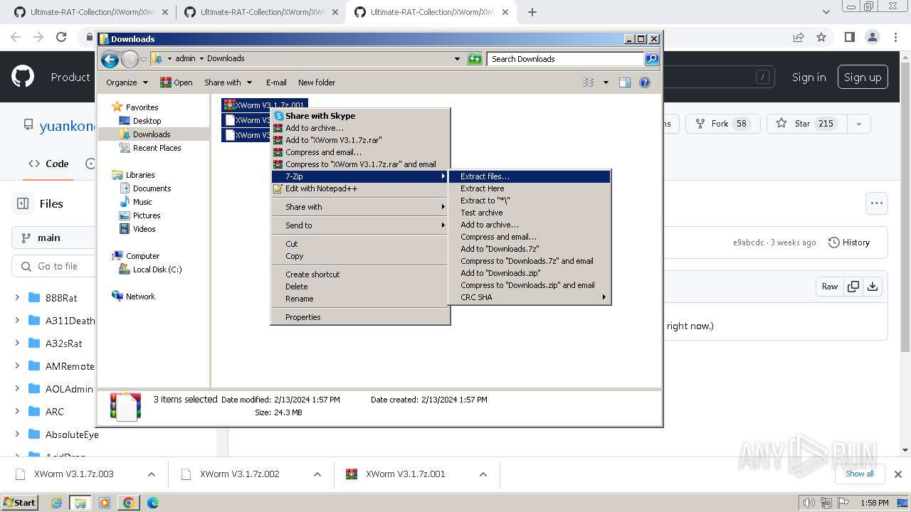This screenshot has width=911, height=512.
Task: Toggle the Files side panel icon
Action: 23,203
